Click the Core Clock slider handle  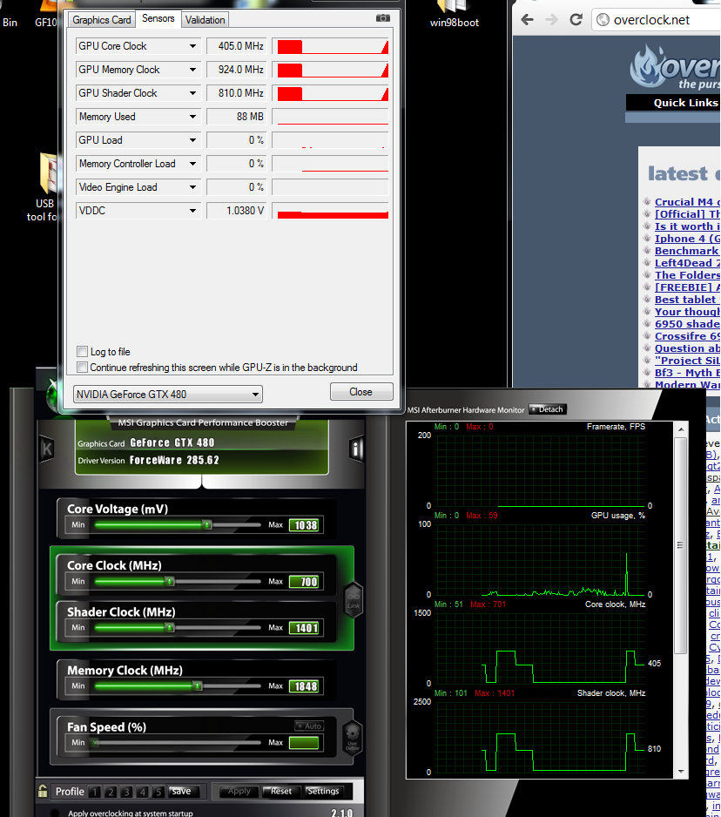point(170,581)
